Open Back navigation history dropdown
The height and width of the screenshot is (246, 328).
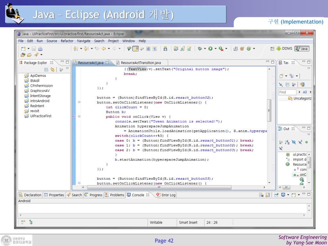109,49
